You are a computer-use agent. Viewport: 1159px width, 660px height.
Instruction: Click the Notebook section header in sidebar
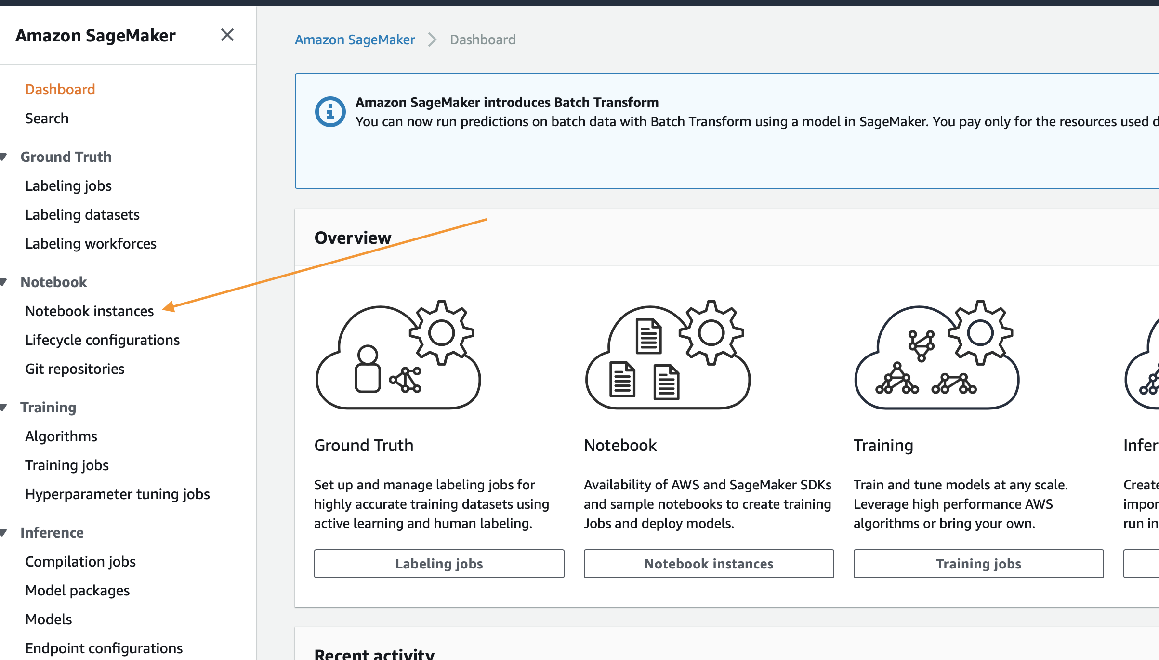pos(53,282)
